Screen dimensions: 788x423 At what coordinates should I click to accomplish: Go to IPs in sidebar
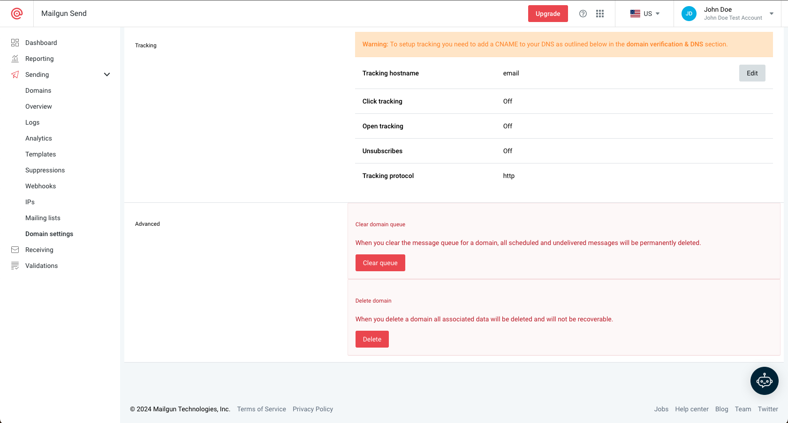[x=30, y=202]
